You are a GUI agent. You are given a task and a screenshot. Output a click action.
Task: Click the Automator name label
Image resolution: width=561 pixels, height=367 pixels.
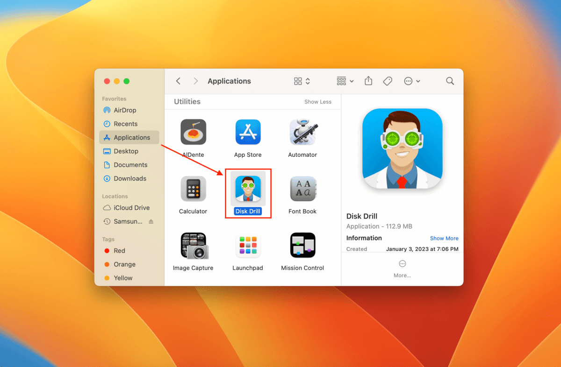[302, 155]
